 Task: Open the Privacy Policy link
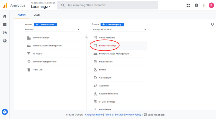(x=133, y=115)
